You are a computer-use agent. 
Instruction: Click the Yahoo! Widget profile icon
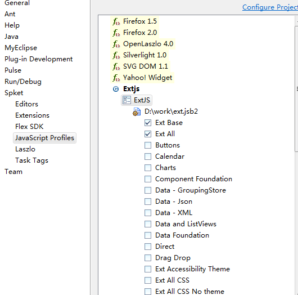pos(116,78)
